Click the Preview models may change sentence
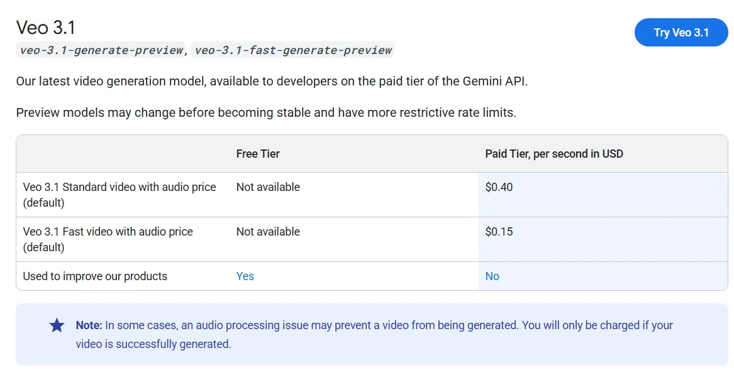This screenshot has height=380, width=734. [265, 113]
